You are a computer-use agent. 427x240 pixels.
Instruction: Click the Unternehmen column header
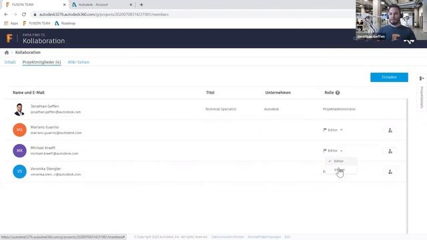point(278,93)
